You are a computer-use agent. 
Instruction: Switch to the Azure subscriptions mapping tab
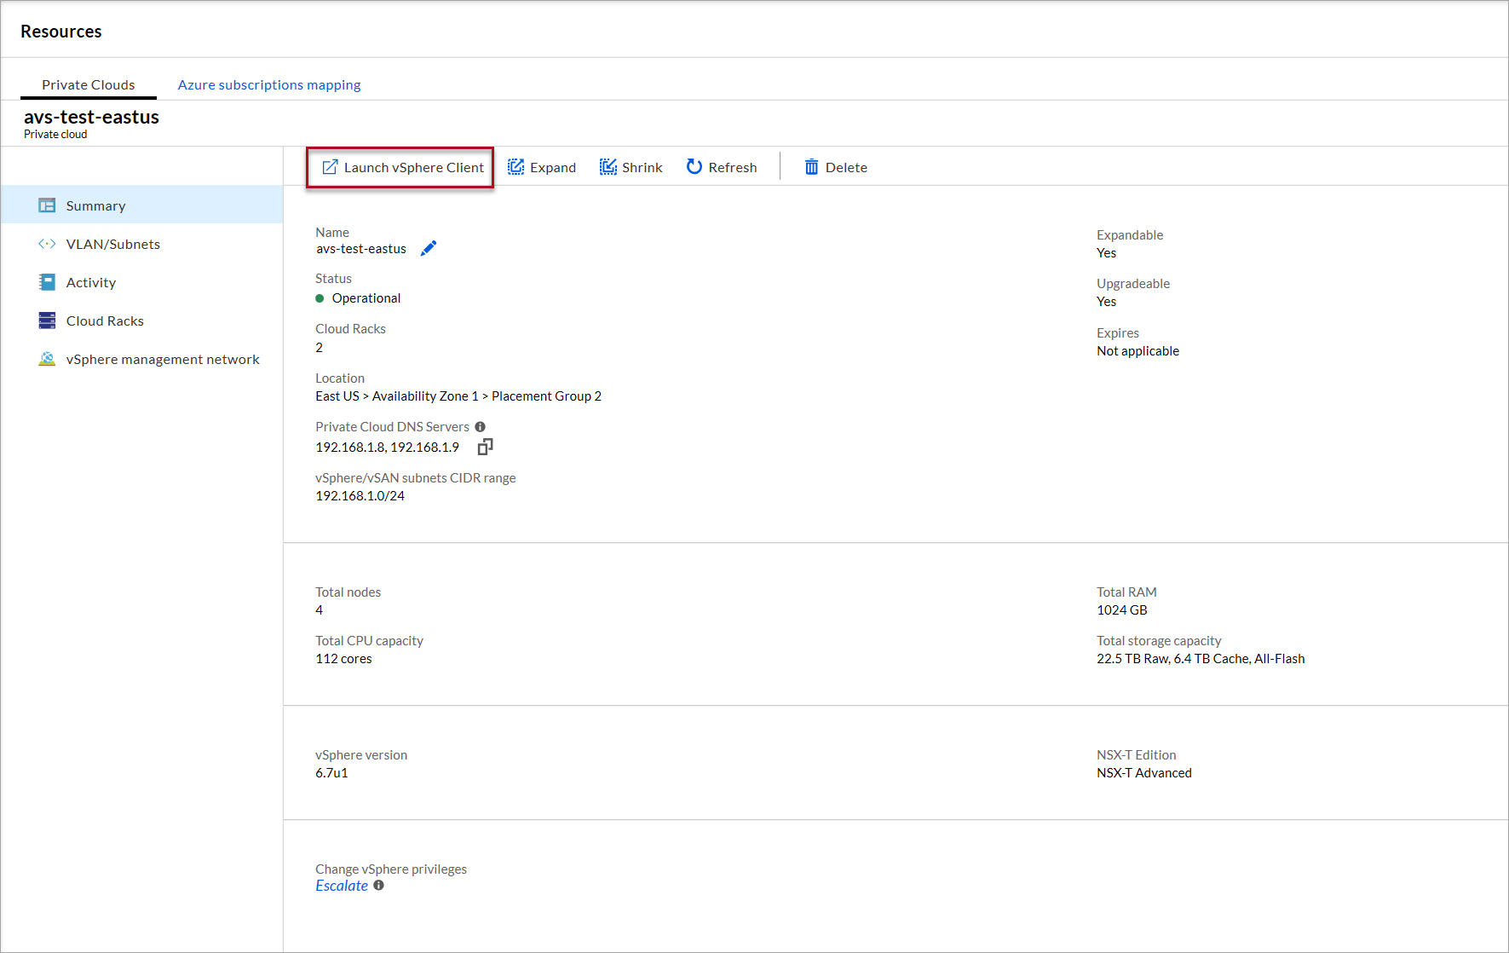268,84
